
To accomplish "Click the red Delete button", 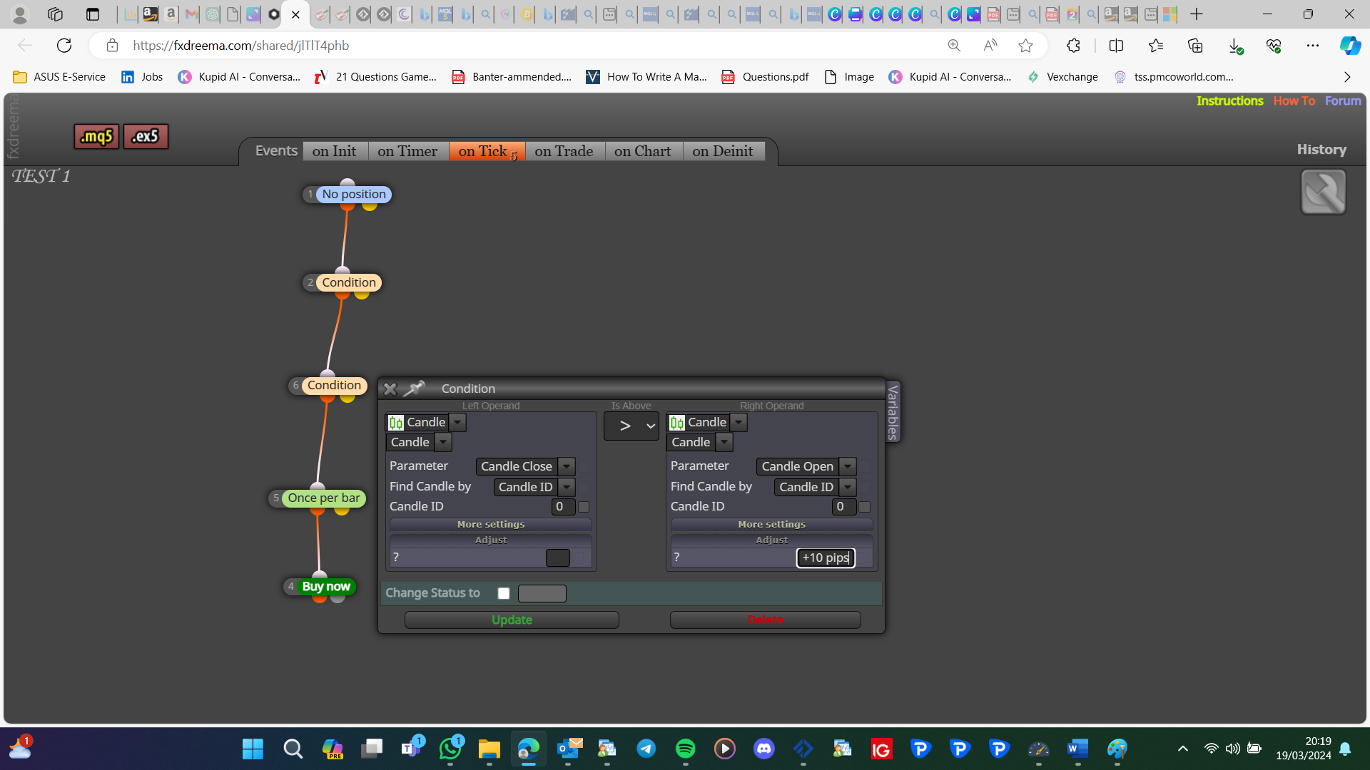I will tap(765, 620).
